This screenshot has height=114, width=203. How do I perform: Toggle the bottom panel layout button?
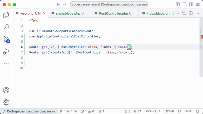point(185,4)
